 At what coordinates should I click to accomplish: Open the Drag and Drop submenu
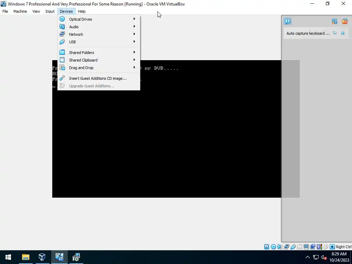[99, 68]
